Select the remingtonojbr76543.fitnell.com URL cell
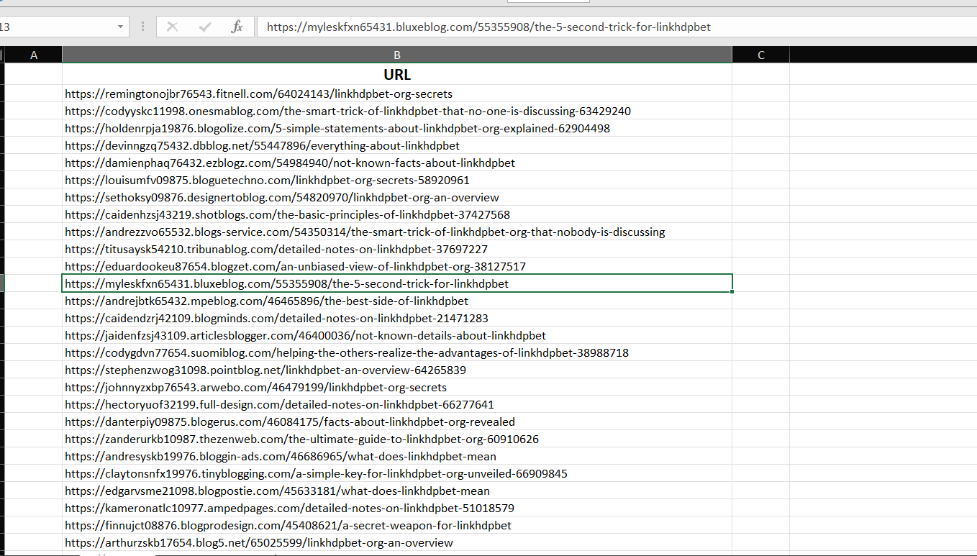This screenshot has width=977, height=556. (x=258, y=94)
